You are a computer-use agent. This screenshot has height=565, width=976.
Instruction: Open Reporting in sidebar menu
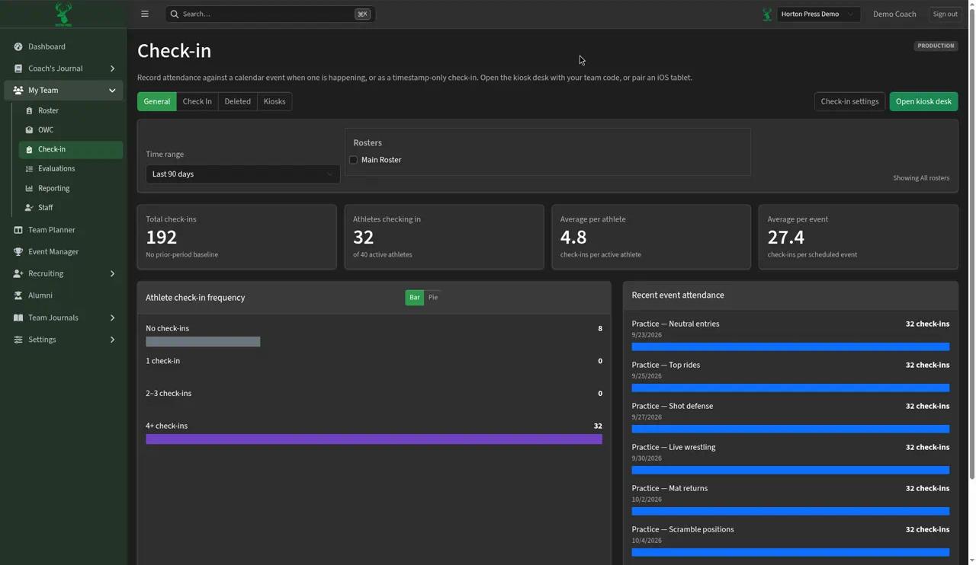click(x=70, y=188)
